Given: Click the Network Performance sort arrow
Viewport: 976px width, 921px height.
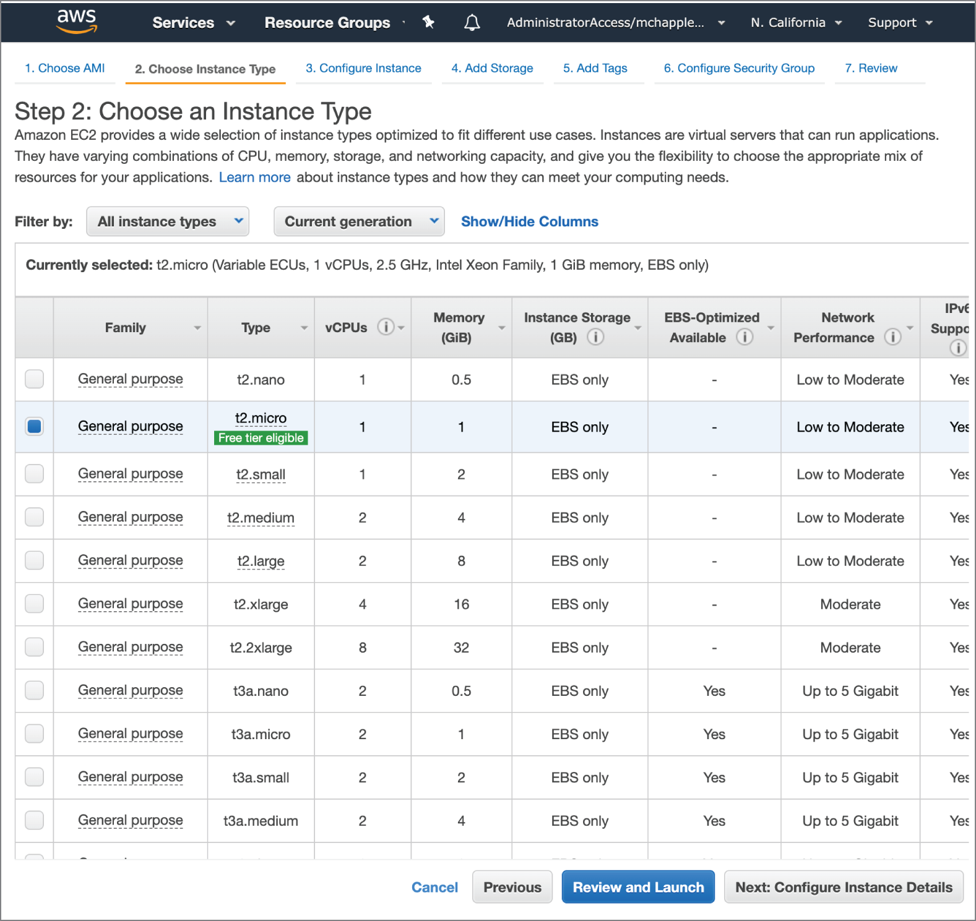Looking at the screenshot, I should pos(910,328).
